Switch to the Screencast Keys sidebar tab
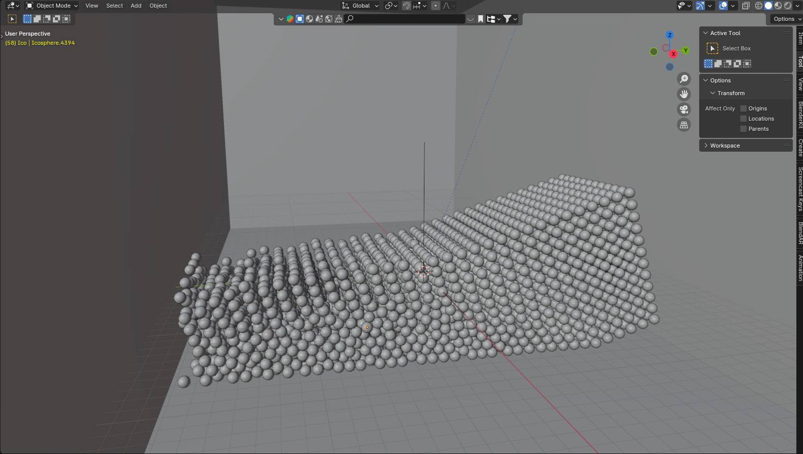The image size is (803, 454). tap(800, 189)
